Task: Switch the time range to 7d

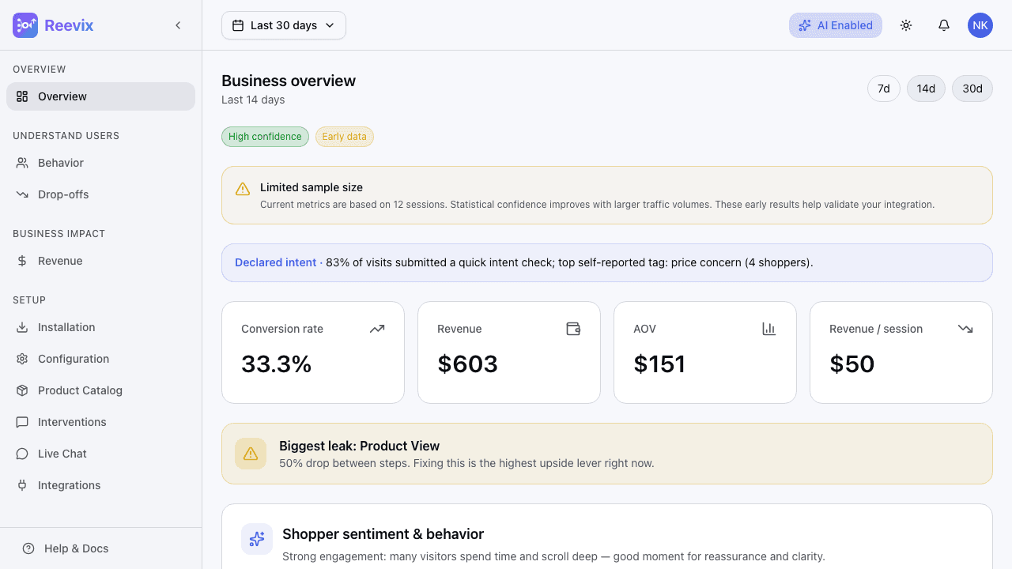Action: (884, 89)
